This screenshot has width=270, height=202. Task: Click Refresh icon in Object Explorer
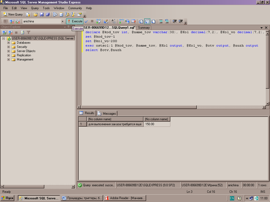tap(22, 32)
